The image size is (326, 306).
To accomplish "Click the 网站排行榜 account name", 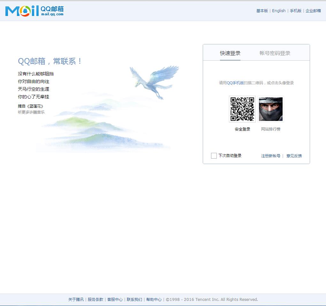I will click(x=271, y=129).
